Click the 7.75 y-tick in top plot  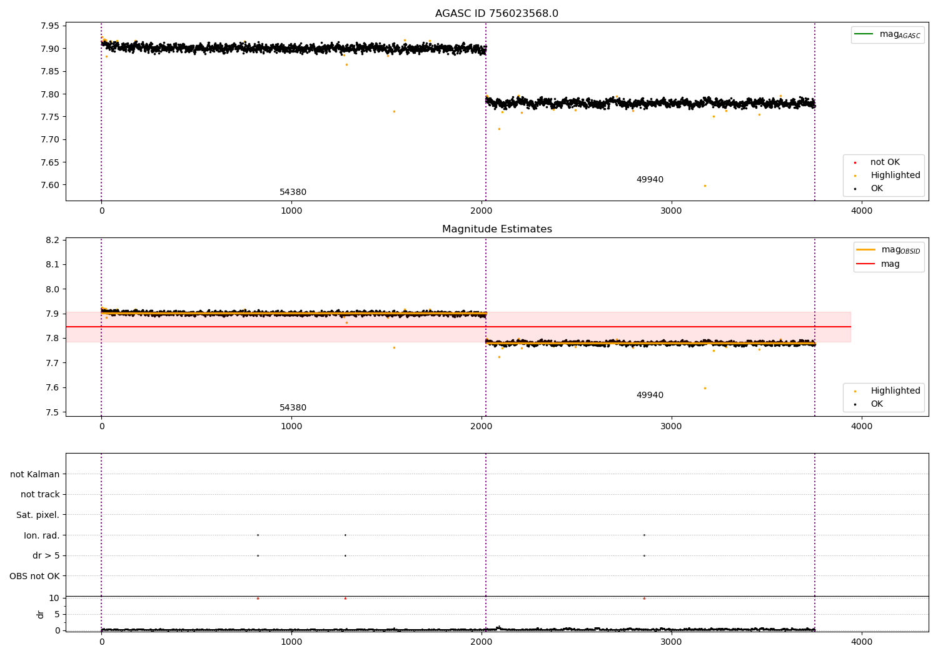tap(49, 117)
